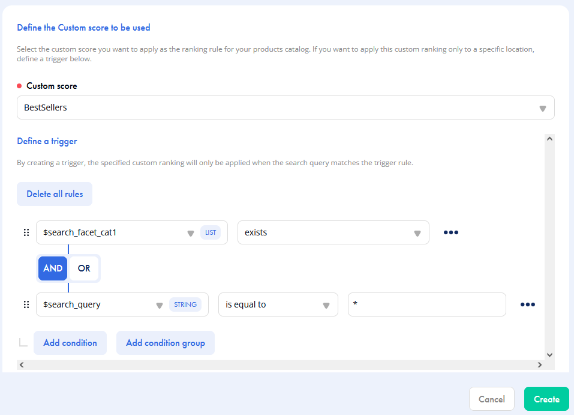Viewport: 574px width, 415px height.
Task: Open the $search_query field dropdown
Action: [122, 304]
